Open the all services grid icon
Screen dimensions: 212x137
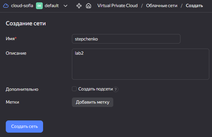[x=79, y=6]
